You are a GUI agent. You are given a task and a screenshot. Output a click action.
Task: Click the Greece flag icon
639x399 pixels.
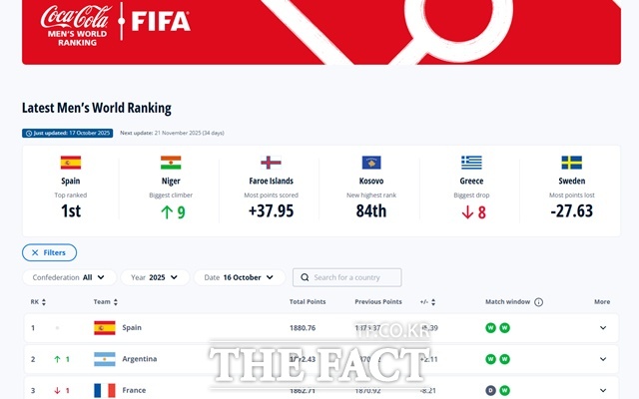coord(471,163)
